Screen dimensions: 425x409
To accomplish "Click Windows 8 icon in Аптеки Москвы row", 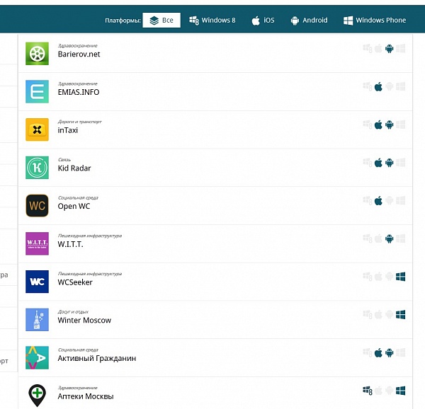I will 368,391.
